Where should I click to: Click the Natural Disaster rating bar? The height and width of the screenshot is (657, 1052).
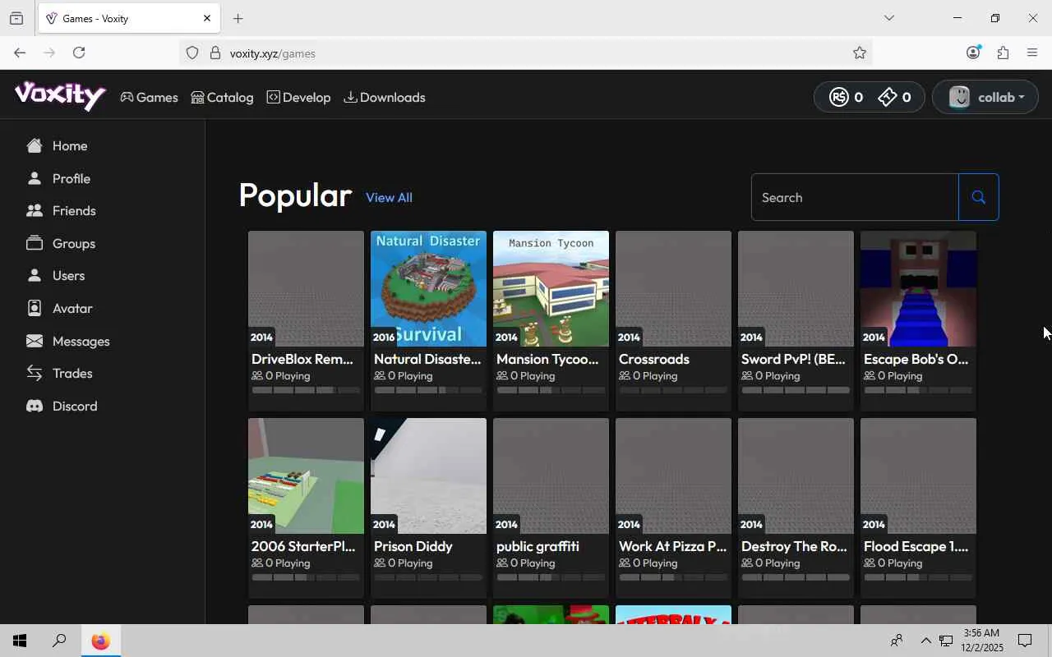pos(428,390)
